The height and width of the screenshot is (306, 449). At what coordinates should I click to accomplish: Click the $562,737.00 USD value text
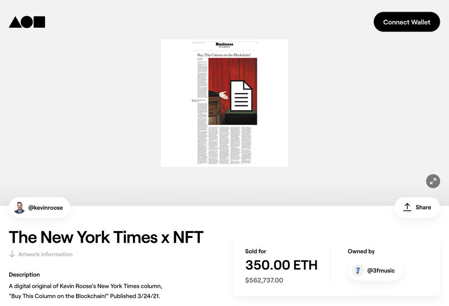click(x=264, y=280)
